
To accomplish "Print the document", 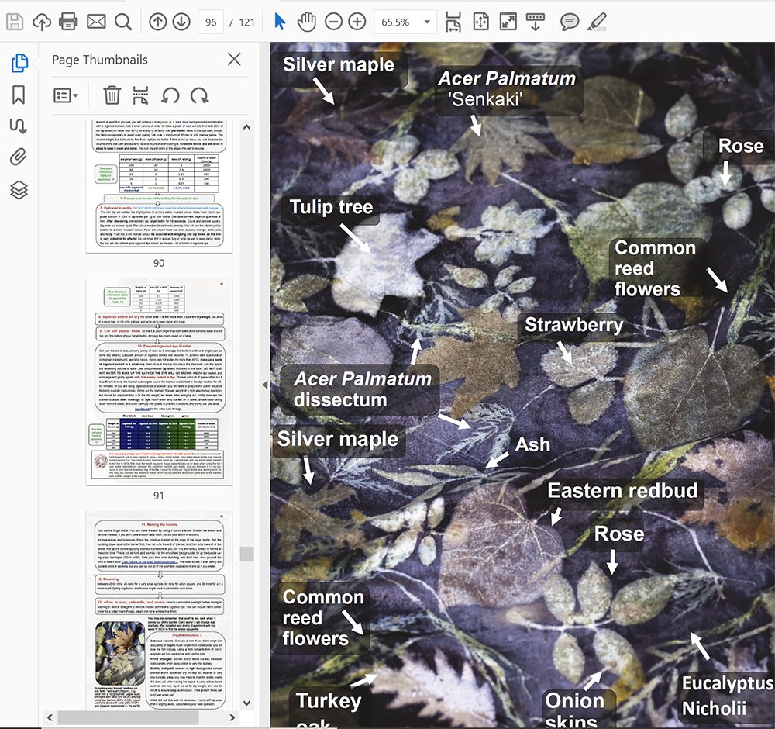I will pos(68,22).
